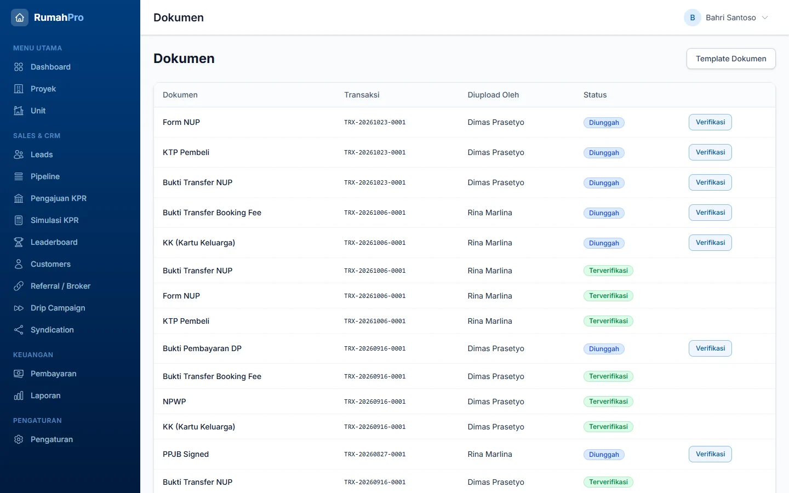
Task: Click the Terverifikasi badge on NPWP row
Action: coord(608,402)
